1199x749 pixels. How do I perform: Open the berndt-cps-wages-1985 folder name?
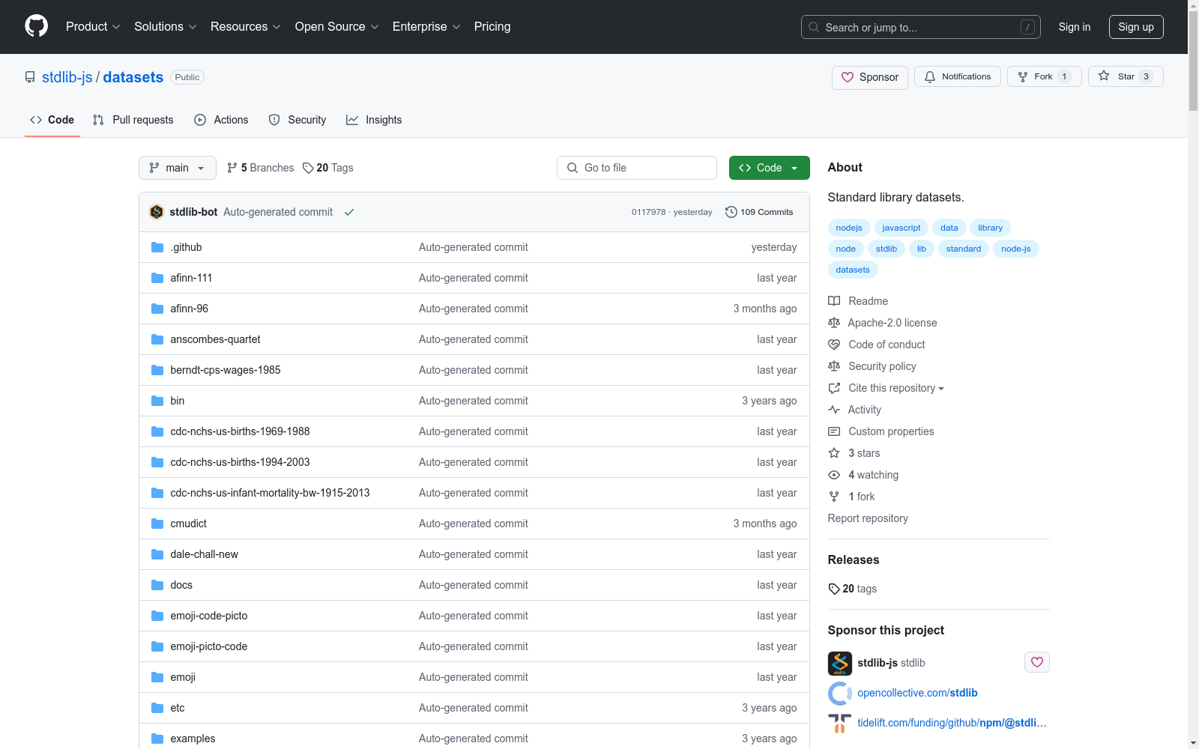click(x=226, y=370)
